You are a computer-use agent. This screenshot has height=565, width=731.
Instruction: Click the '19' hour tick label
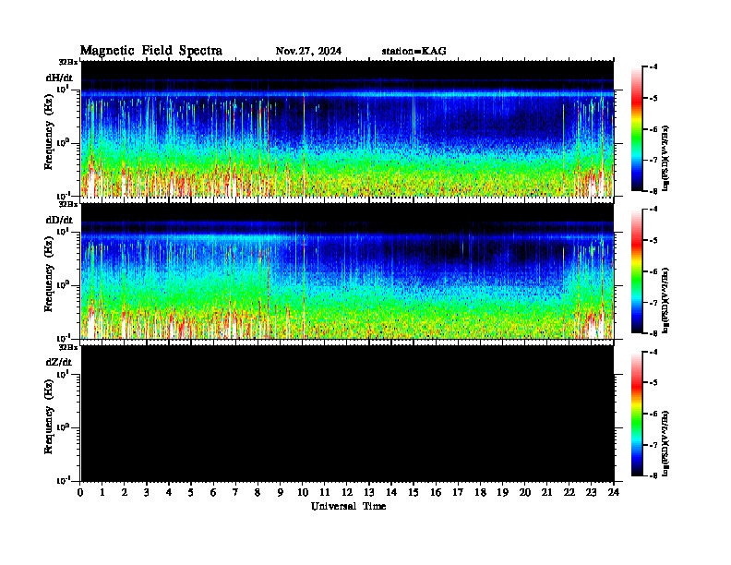point(502,493)
